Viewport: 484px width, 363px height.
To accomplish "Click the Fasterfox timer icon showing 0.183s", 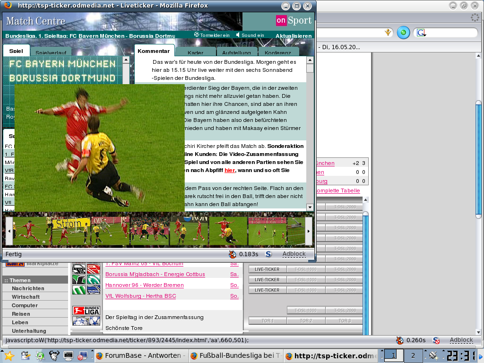I will point(232,254).
